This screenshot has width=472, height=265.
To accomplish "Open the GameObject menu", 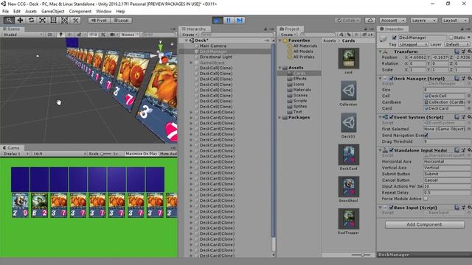I will point(52,12).
